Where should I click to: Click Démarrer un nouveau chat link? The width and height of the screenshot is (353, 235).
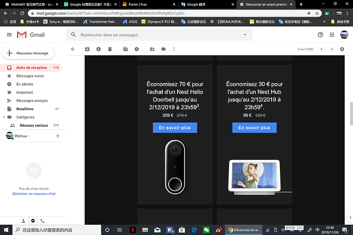click(x=34, y=193)
